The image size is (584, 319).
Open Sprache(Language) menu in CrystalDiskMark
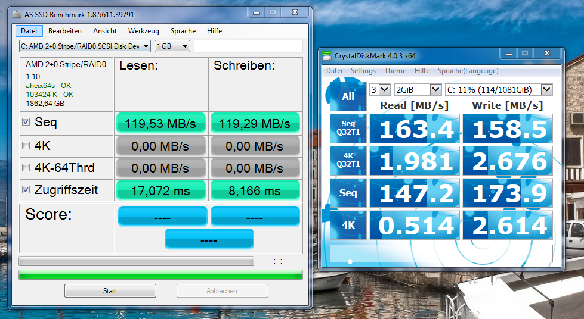coord(468,71)
